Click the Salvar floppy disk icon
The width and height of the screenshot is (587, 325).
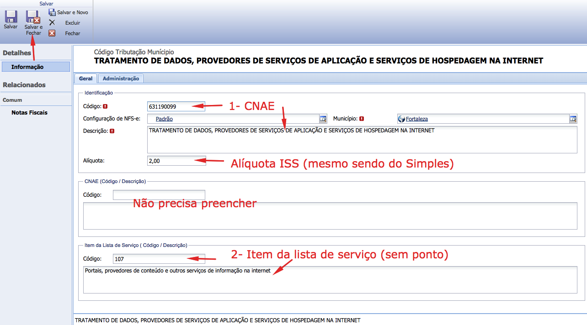[x=11, y=17]
